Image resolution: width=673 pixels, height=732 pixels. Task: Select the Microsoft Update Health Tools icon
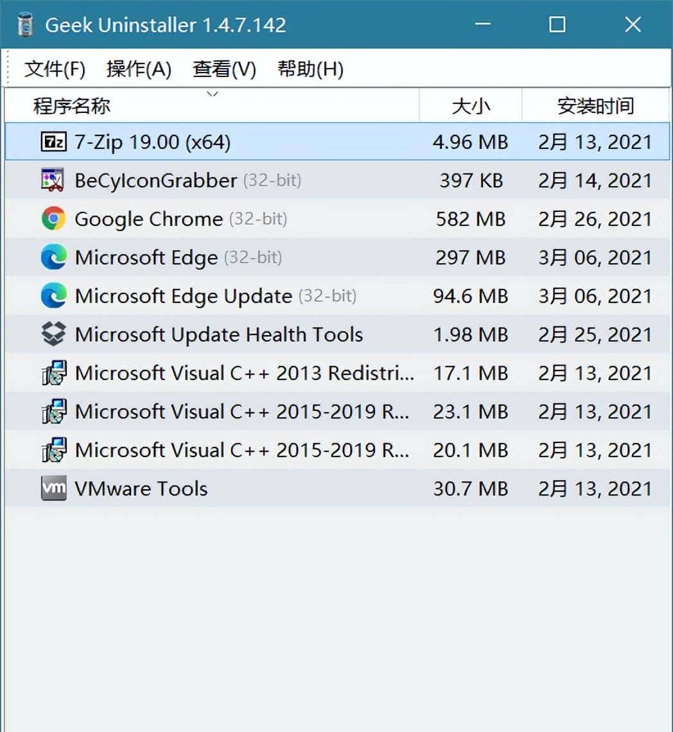pyautogui.click(x=54, y=335)
